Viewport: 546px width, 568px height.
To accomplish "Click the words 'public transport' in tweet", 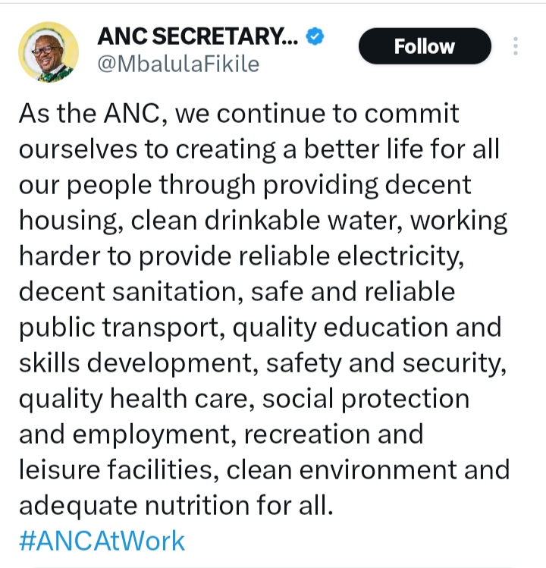I will (118, 328).
